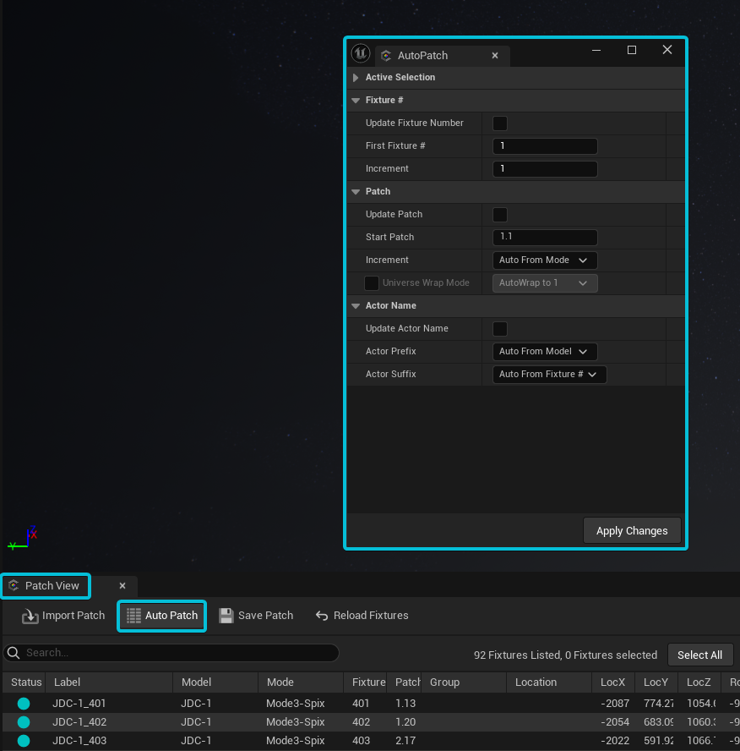Viewport: 740px width, 751px height.
Task: Toggle the Update Patch checkbox
Action: click(500, 215)
